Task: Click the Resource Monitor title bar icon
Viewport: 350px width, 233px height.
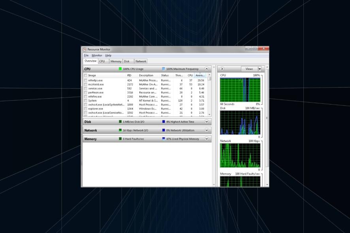Action: [x=84, y=49]
